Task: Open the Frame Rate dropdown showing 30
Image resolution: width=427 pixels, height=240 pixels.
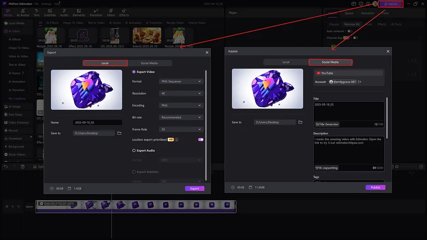Action: click(x=181, y=129)
